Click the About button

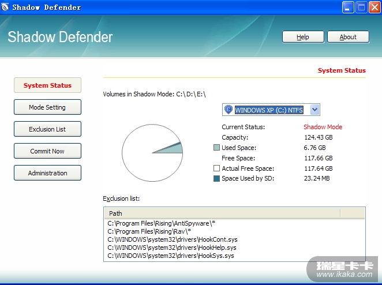pyautogui.click(x=348, y=37)
